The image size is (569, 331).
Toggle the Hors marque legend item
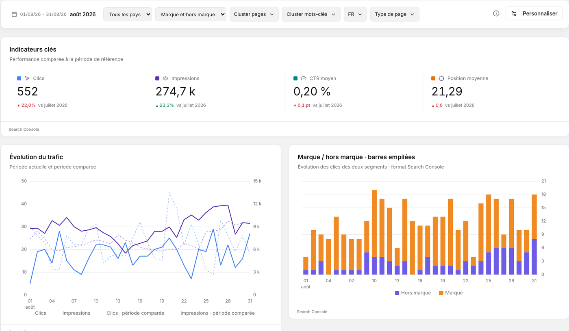pyautogui.click(x=413, y=293)
